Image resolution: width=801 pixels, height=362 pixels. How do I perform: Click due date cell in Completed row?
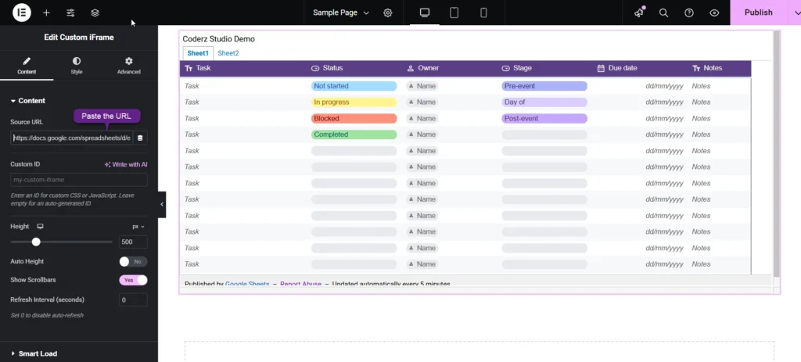tap(664, 134)
